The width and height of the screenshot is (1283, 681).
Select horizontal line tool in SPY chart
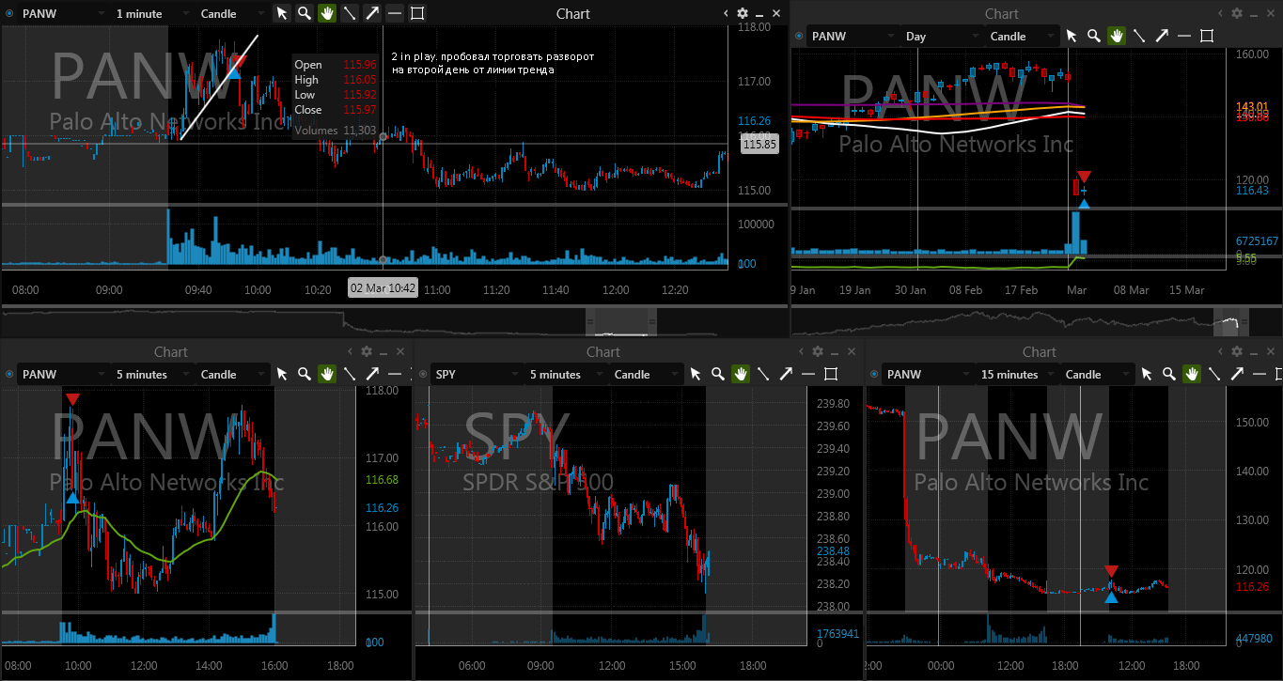[808, 374]
